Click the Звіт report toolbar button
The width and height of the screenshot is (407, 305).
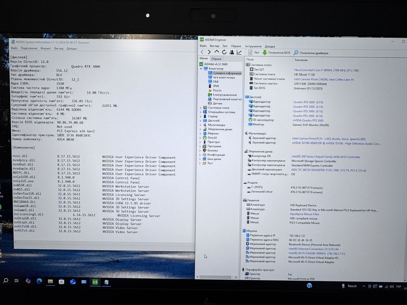[254, 52]
